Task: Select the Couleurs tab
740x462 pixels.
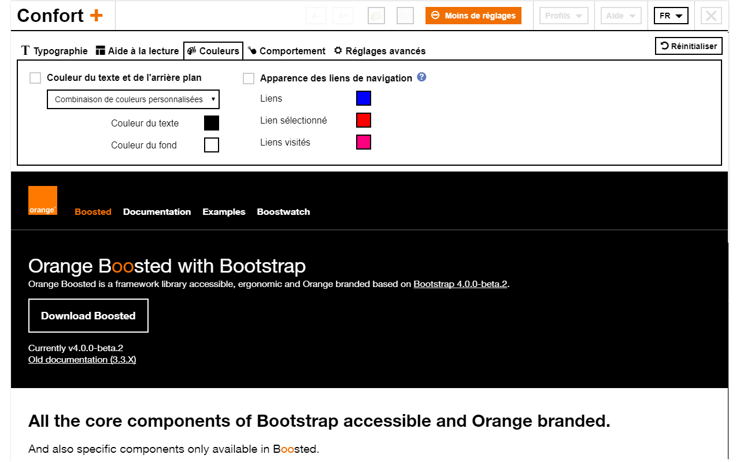Action: [213, 51]
